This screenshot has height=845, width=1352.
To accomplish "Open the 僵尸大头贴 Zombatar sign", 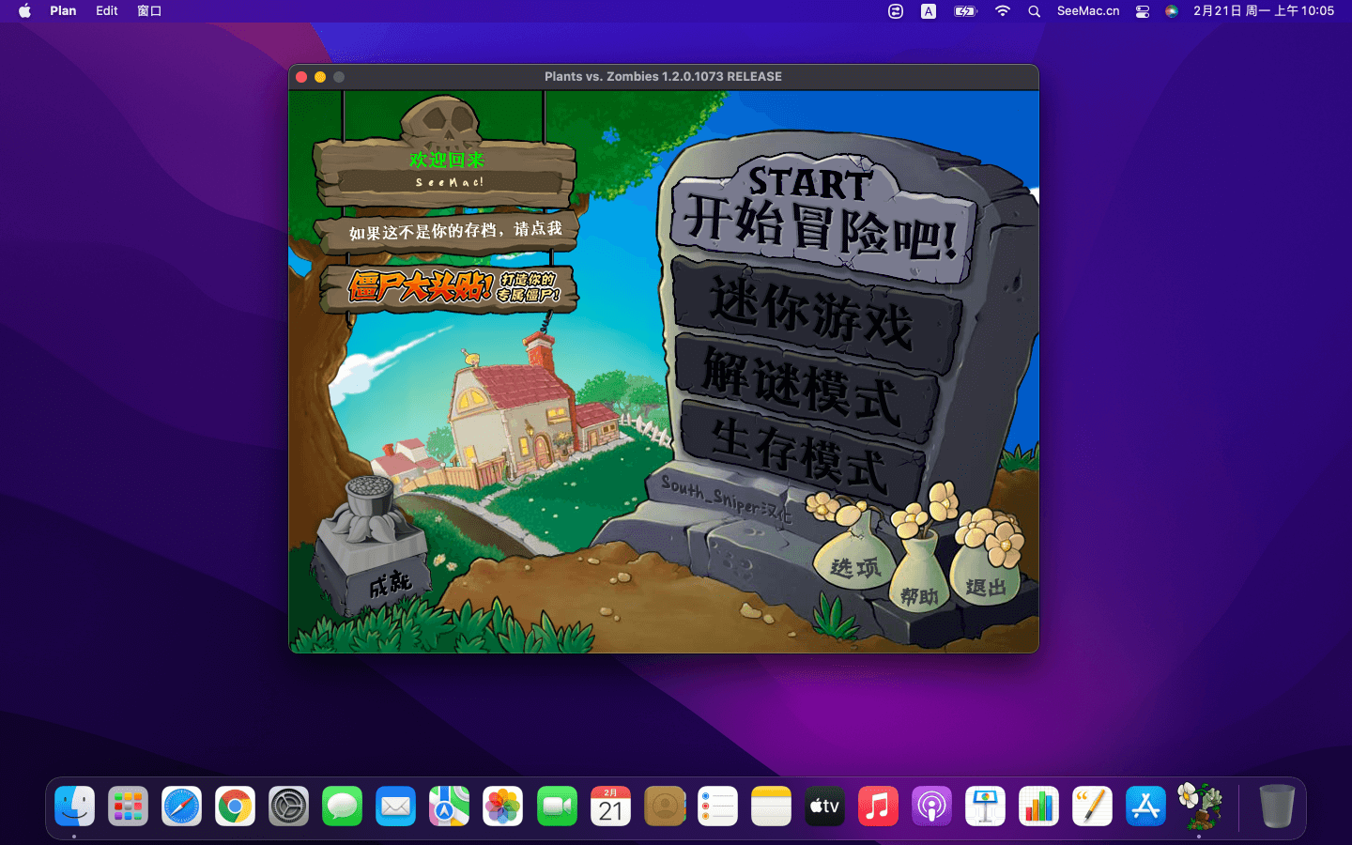I will pyautogui.click(x=449, y=286).
